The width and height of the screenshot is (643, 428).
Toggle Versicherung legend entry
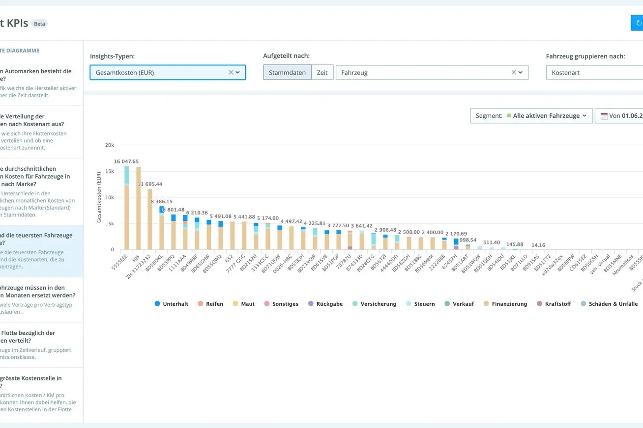click(x=374, y=304)
